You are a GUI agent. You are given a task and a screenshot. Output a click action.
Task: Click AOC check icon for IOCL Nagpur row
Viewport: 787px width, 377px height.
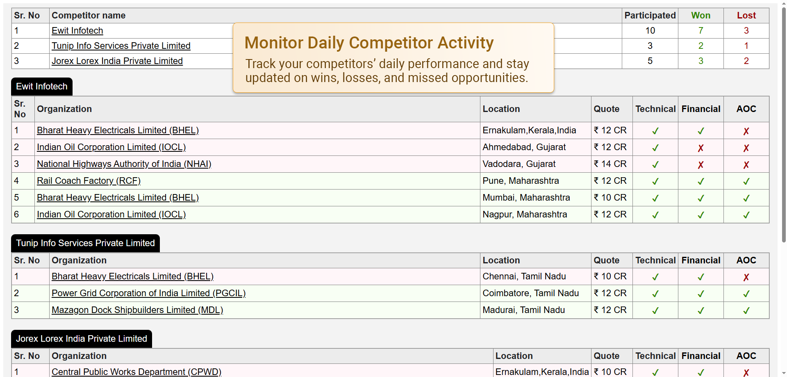click(x=746, y=215)
